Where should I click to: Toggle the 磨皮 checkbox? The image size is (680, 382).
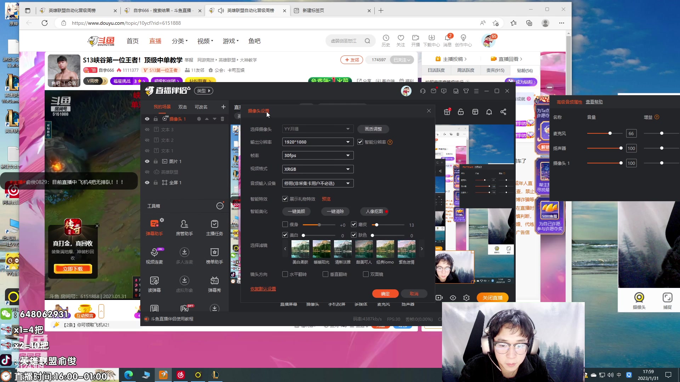[354, 224]
